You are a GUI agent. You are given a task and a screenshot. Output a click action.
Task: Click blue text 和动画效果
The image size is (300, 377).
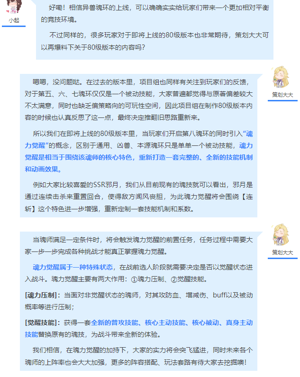coord(43,169)
